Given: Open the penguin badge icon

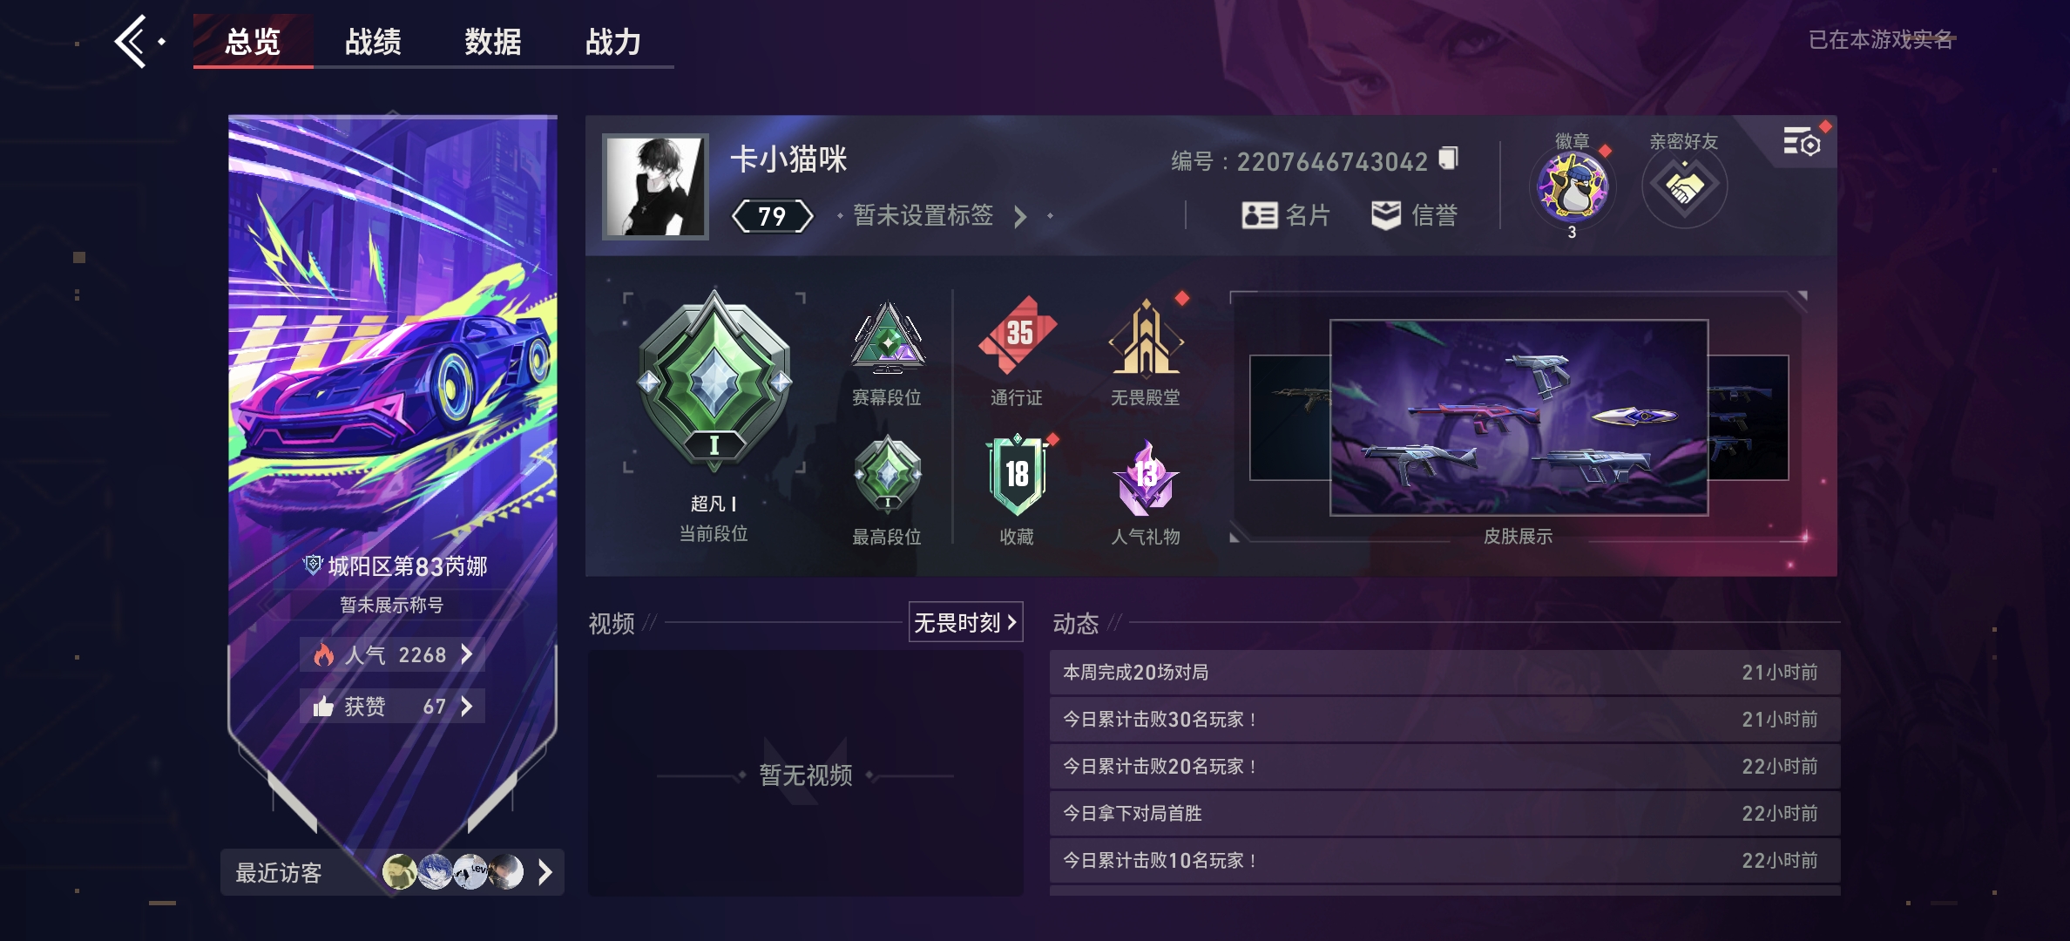Looking at the screenshot, I should tap(1573, 186).
